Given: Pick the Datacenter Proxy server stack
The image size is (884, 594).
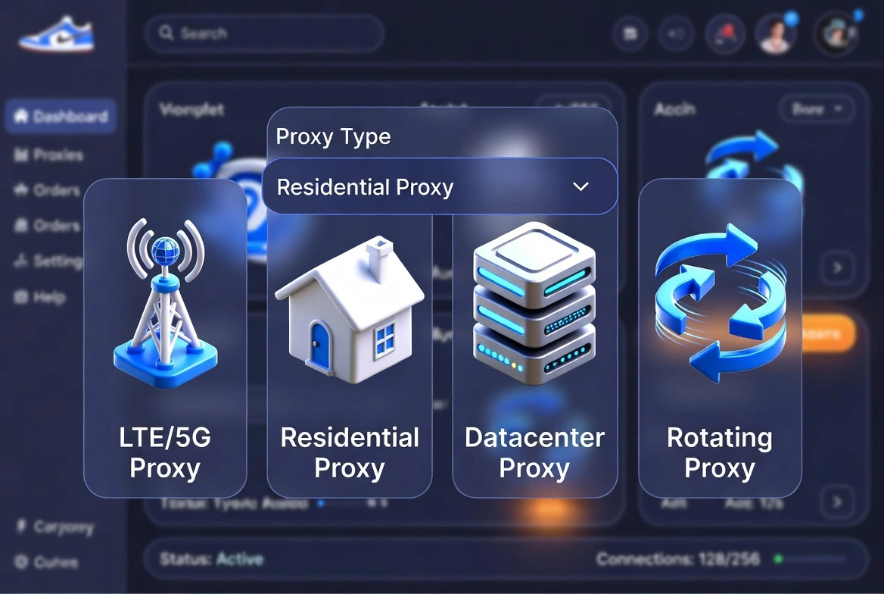Looking at the screenshot, I should [x=534, y=303].
